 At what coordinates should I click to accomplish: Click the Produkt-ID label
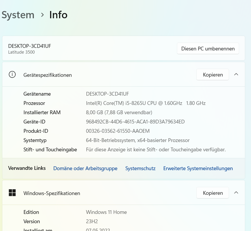tap(36, 131)
